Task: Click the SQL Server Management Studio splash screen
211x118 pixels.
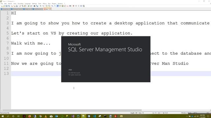Action: pos(106,59)
